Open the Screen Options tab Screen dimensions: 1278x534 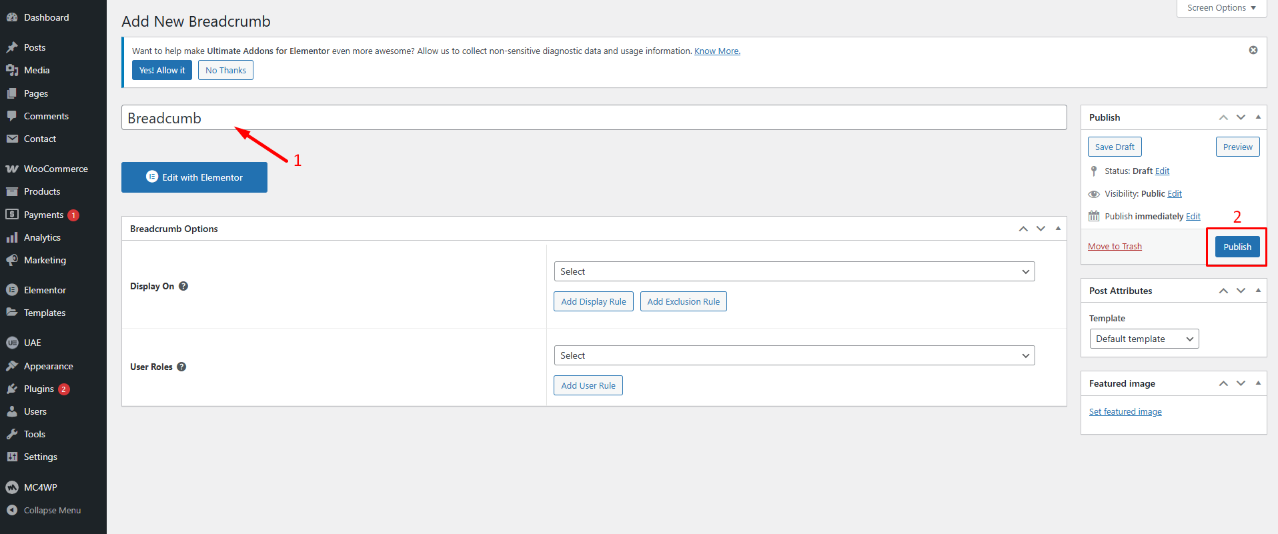1221,8
